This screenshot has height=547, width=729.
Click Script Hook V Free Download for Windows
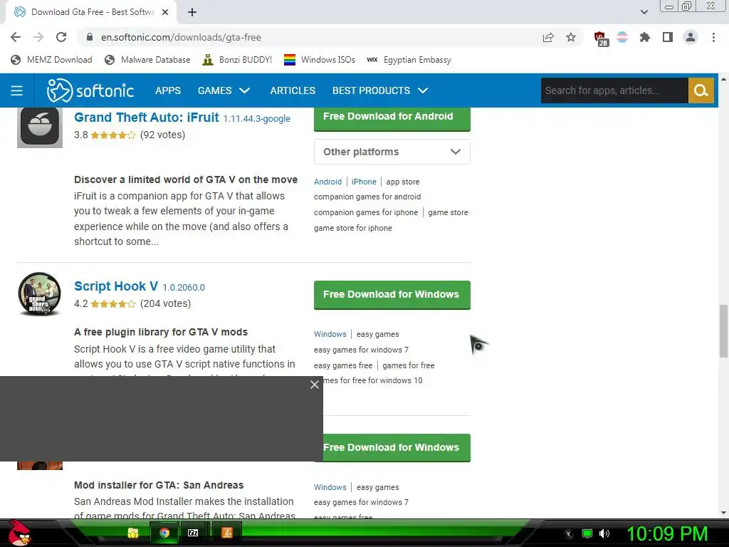pyautogui.click(x=392, y=295)
